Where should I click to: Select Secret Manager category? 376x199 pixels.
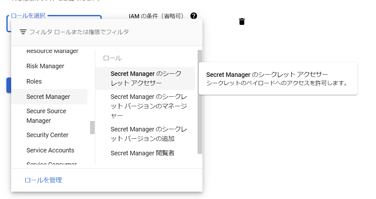(49, 97)
